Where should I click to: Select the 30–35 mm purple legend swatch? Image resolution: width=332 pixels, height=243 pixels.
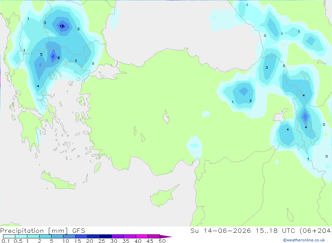[118, 236]
